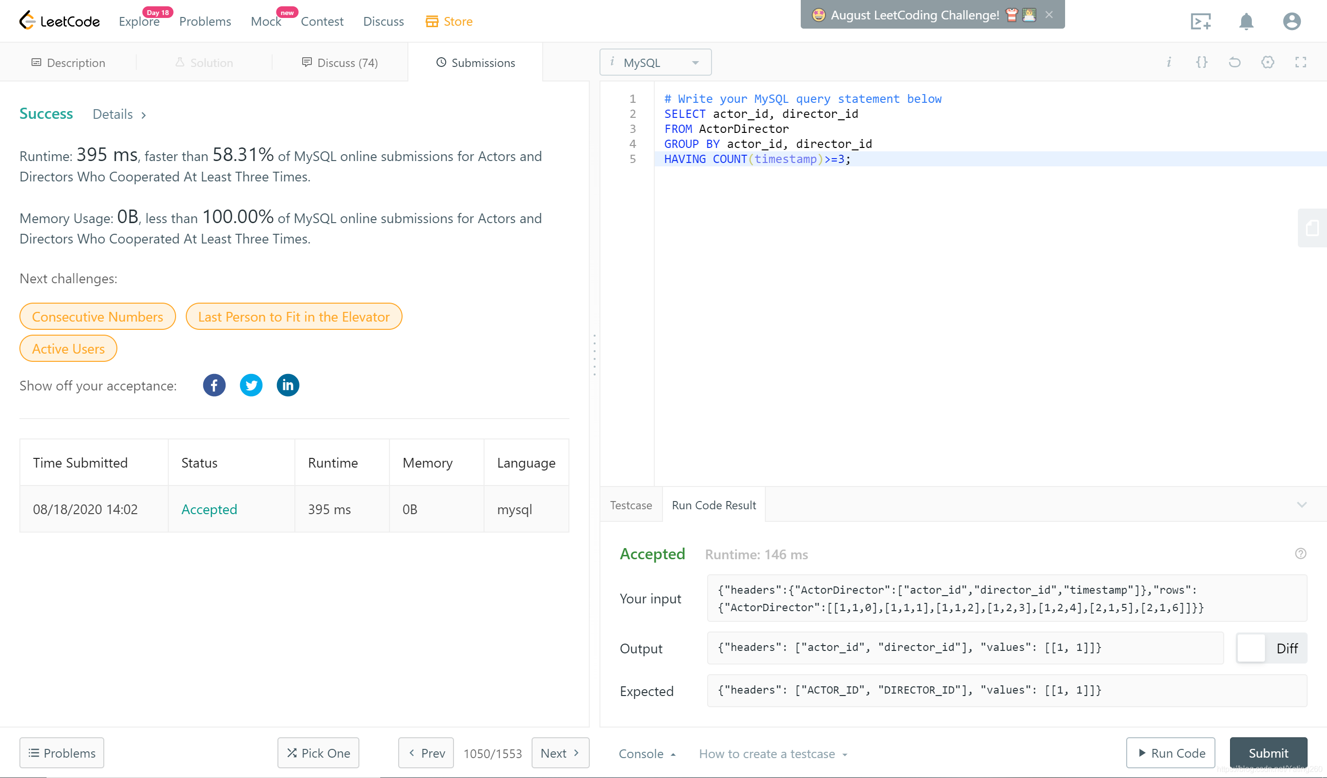
Task: Collapse the result panel chevron
Action: pos(1301,504)
